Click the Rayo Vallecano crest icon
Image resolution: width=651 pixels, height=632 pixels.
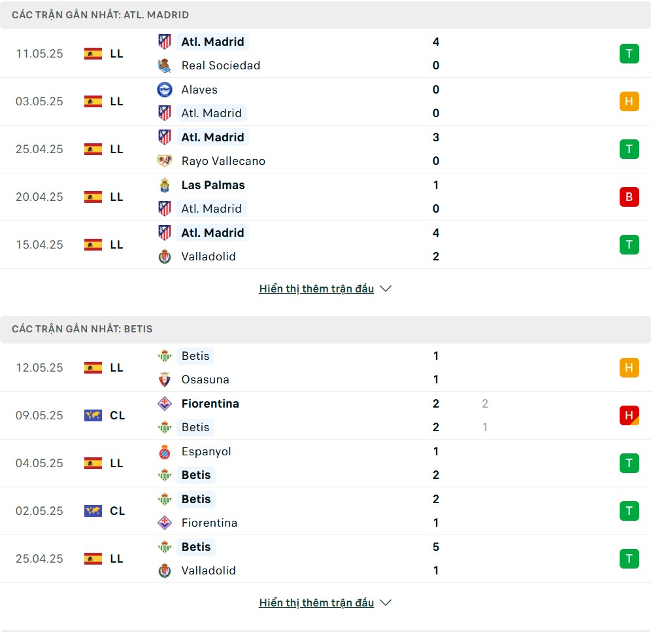[165, 161]
